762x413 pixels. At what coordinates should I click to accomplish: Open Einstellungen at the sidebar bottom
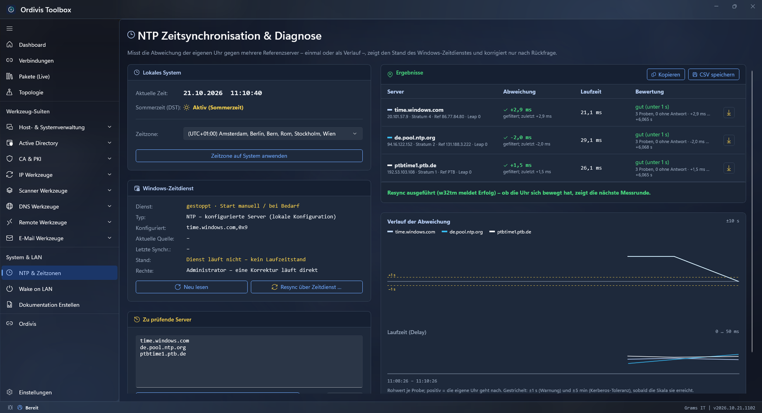tap(59, 392)
